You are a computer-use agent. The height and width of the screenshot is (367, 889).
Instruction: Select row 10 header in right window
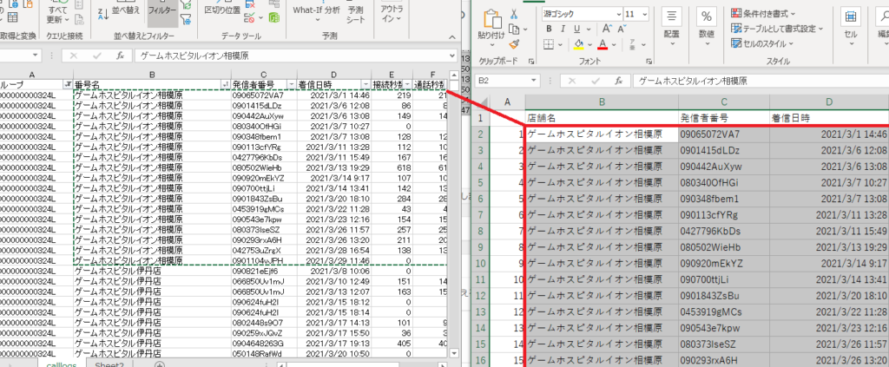[479, 264]
